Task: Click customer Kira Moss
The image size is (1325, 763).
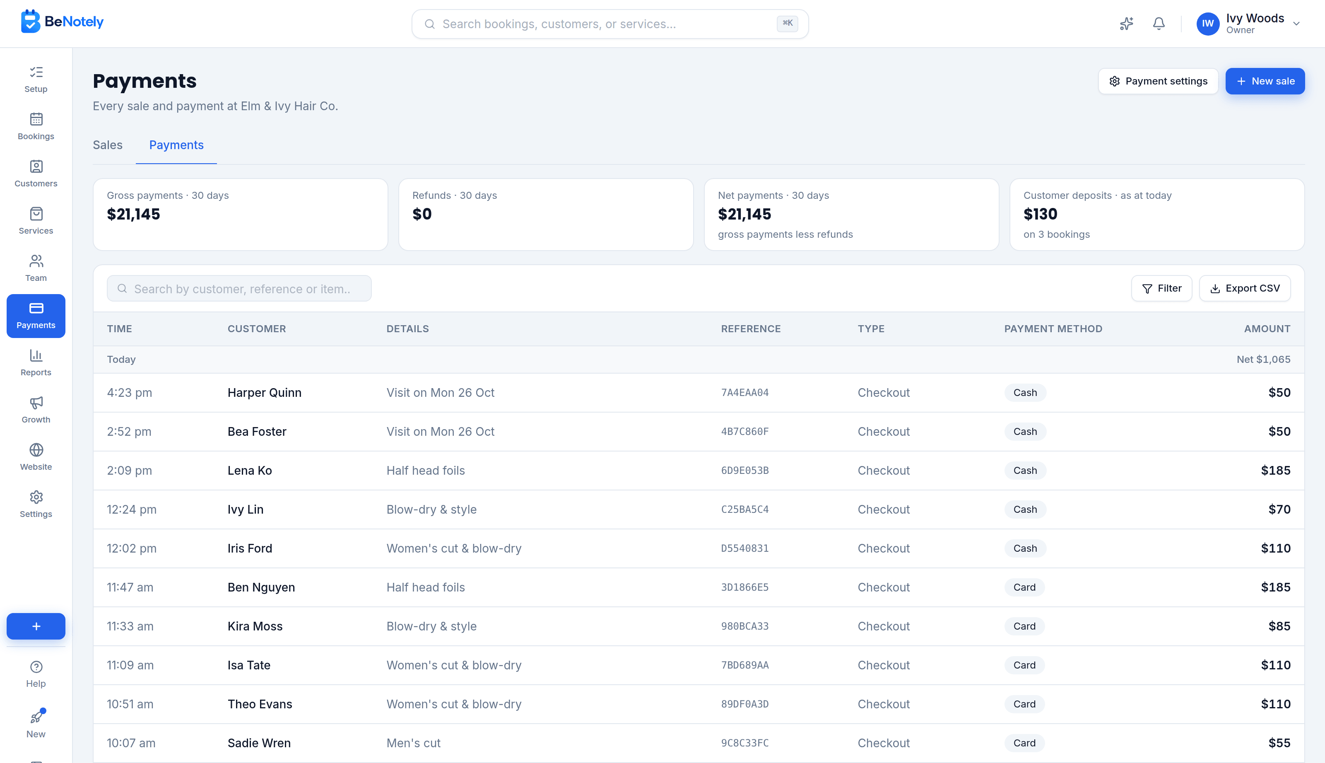Action: coord(255,626)
